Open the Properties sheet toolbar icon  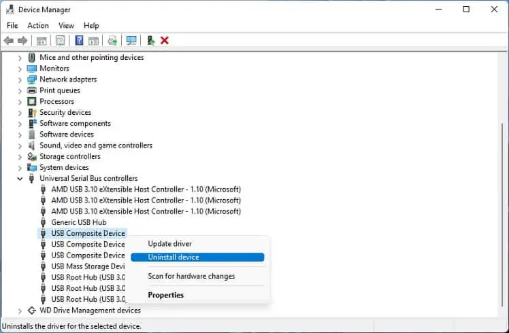pyautogui.click(x=60, y=41)
